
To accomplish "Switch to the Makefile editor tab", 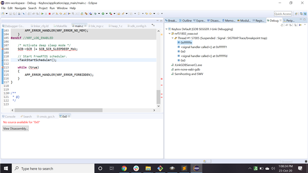I will coord(60,26).
